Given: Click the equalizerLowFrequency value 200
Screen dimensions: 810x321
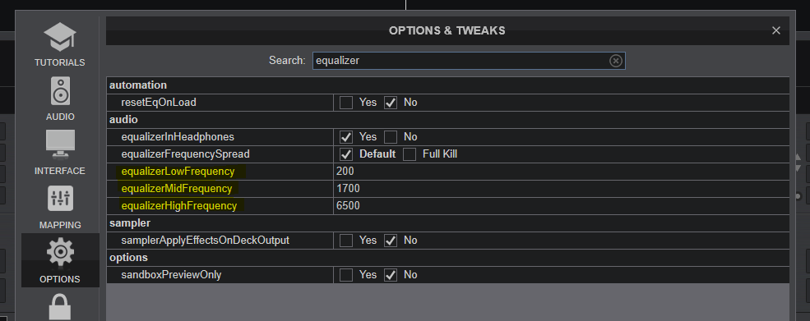Looking at the screenshot, I should pos(345,172).
